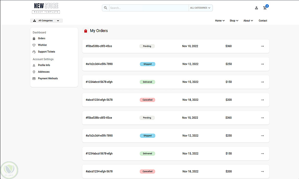Click the Profile Info person icon
The height and width of the screenshot is (179, 299).
point(34,65)
